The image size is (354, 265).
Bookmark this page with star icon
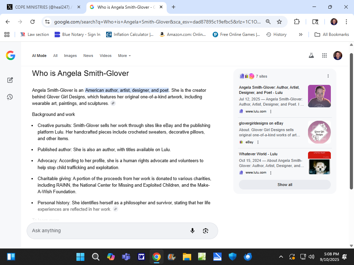[279, 22]
